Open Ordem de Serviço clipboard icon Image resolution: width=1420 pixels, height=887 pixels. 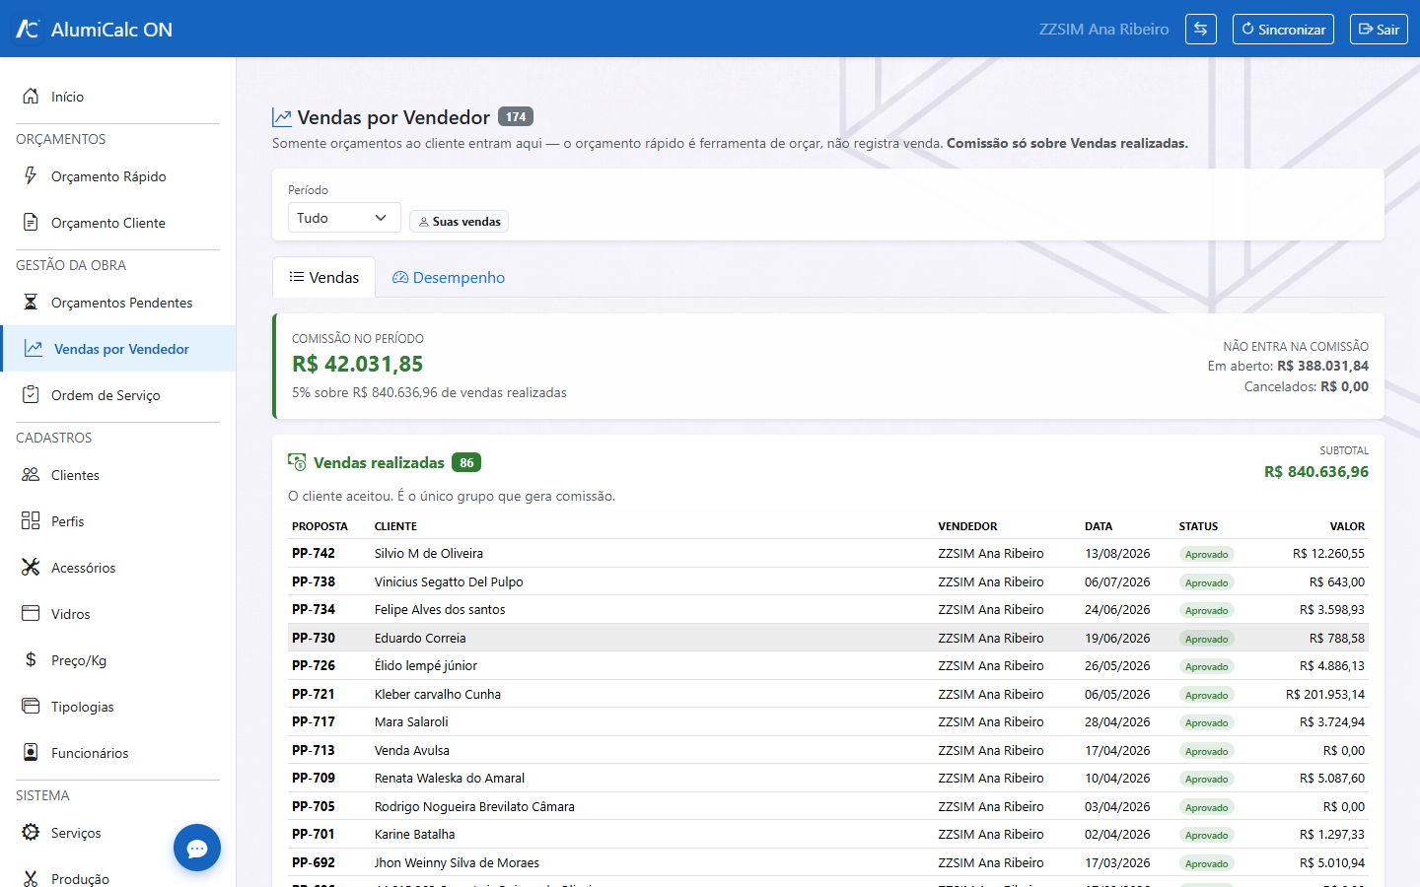pos(31,394)
